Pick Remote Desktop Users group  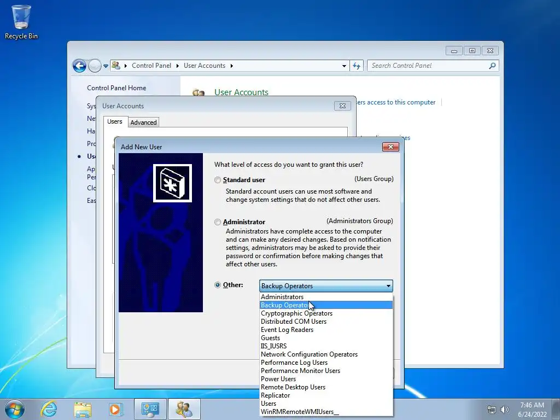(326, 387)
